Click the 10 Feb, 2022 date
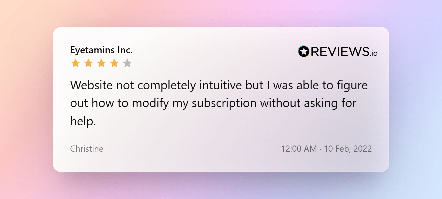The height and width of the screenshot is (199, 442). point(348,149)
